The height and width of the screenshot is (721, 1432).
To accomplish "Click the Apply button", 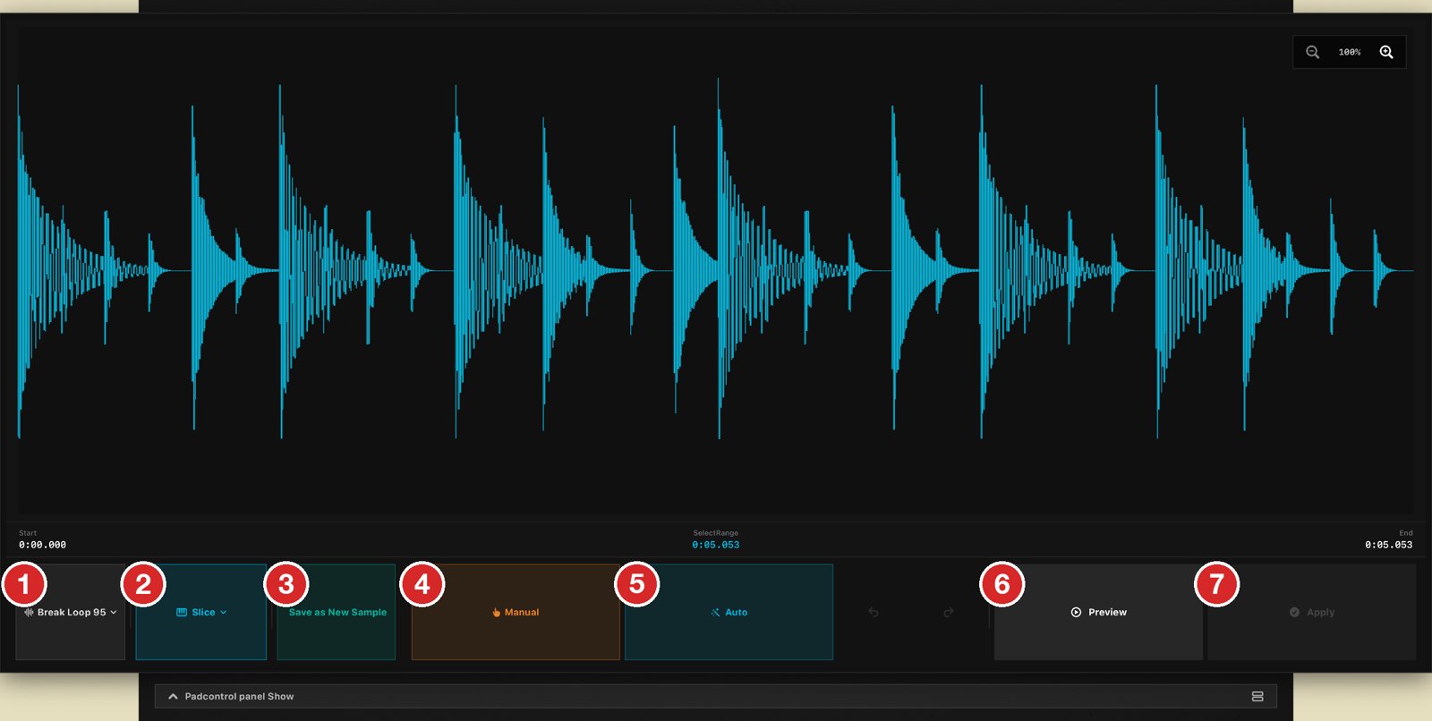I will 1312,612.
